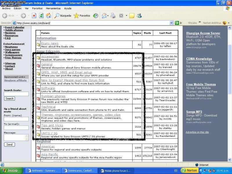Open the Ver menu
The width and height of the screenshot is (232, 174).
click(27, 8)
